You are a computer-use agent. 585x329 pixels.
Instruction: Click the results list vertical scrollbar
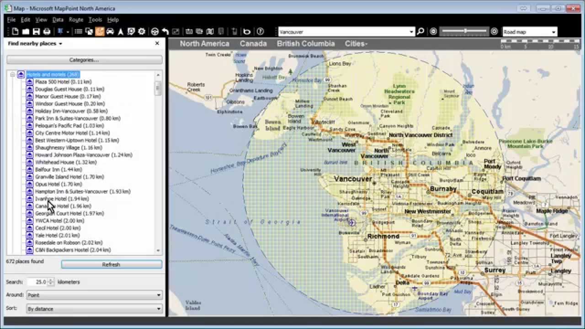158,162
